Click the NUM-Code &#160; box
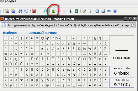 click(x=122, y=83)
